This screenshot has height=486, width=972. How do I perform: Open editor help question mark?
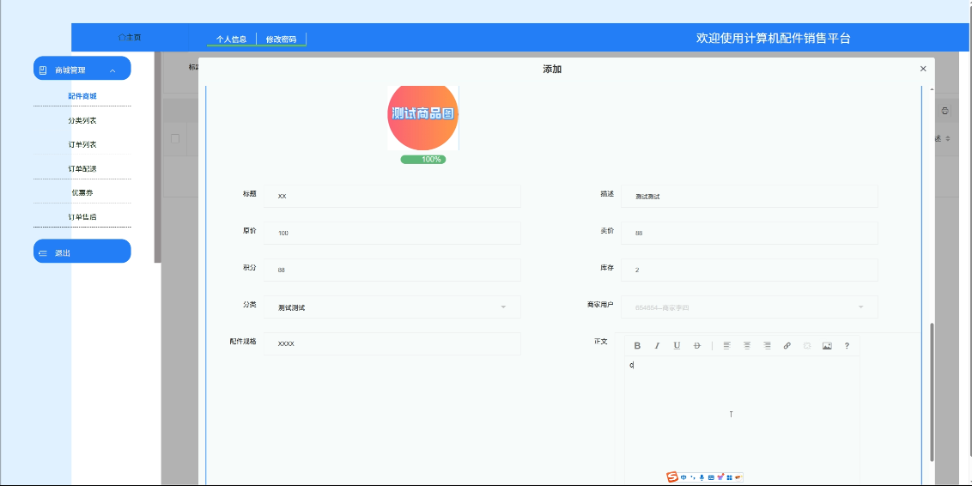click(847, 346)
